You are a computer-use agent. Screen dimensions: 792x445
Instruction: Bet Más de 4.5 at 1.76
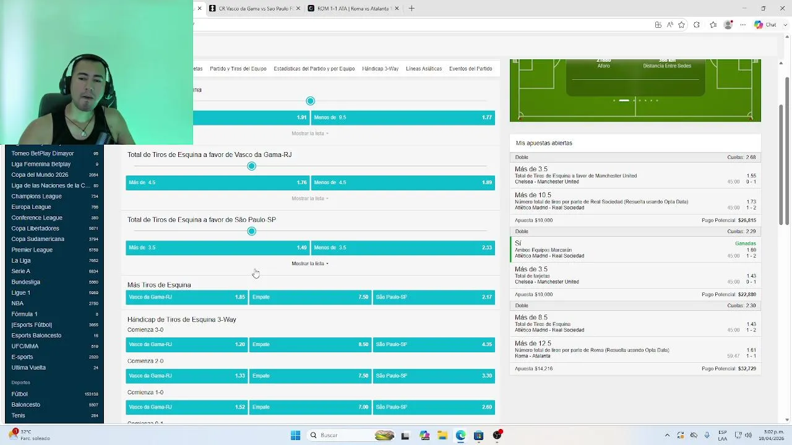coord(218,182)
